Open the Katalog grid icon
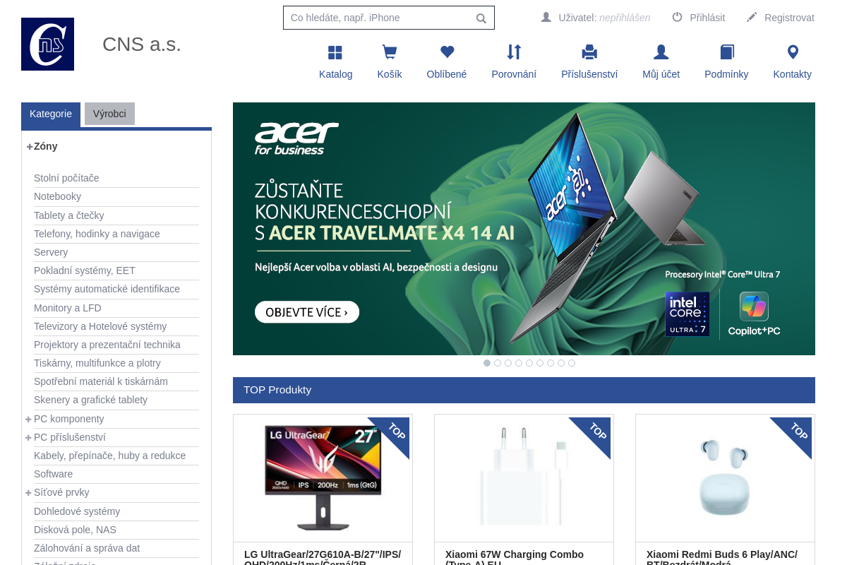This screenshot has width=847, height=565. click(x=335, y=52)
